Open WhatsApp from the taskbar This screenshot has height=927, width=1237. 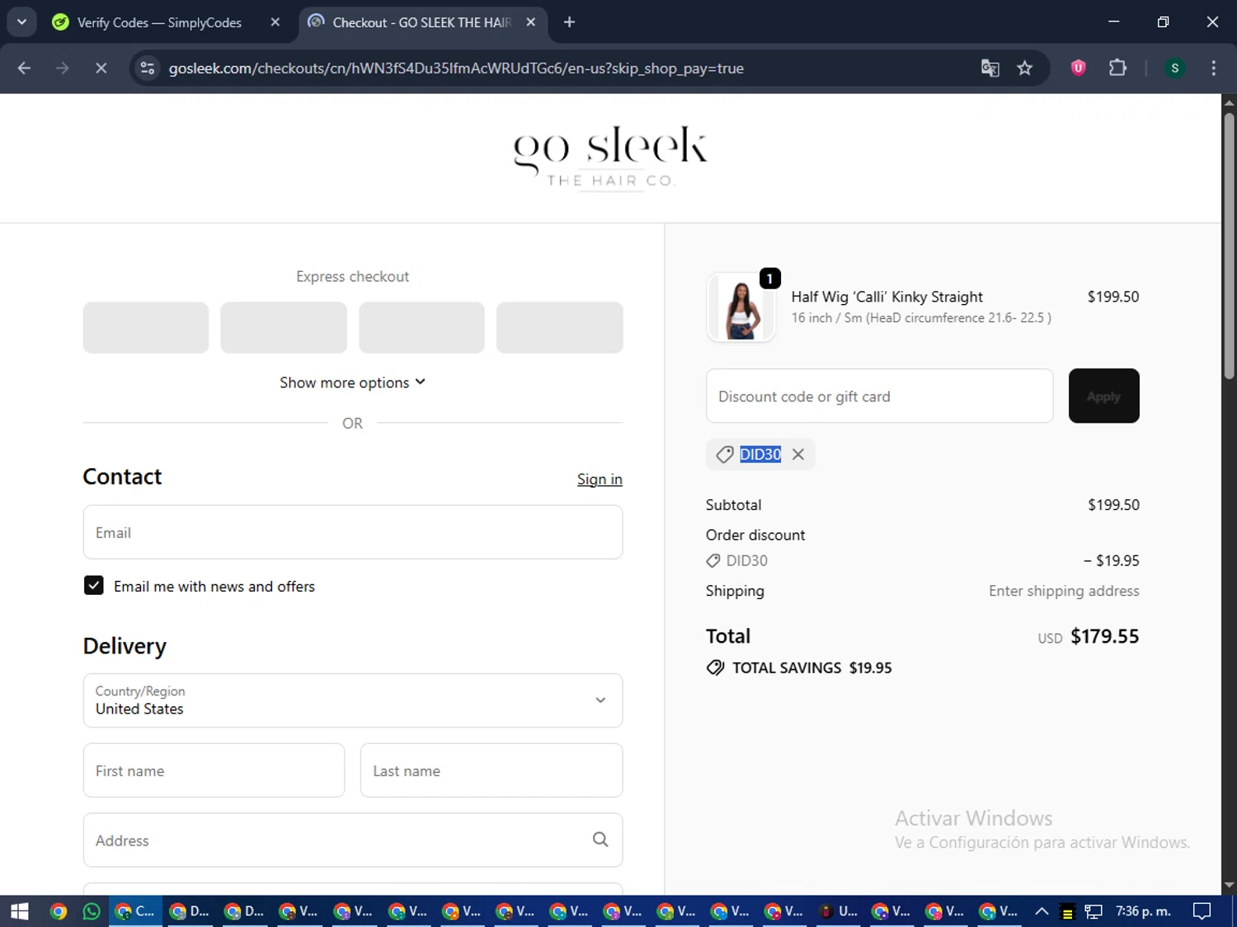(x=92, y=911)
